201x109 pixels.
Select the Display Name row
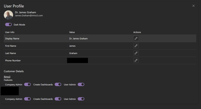tap(100, 38)
